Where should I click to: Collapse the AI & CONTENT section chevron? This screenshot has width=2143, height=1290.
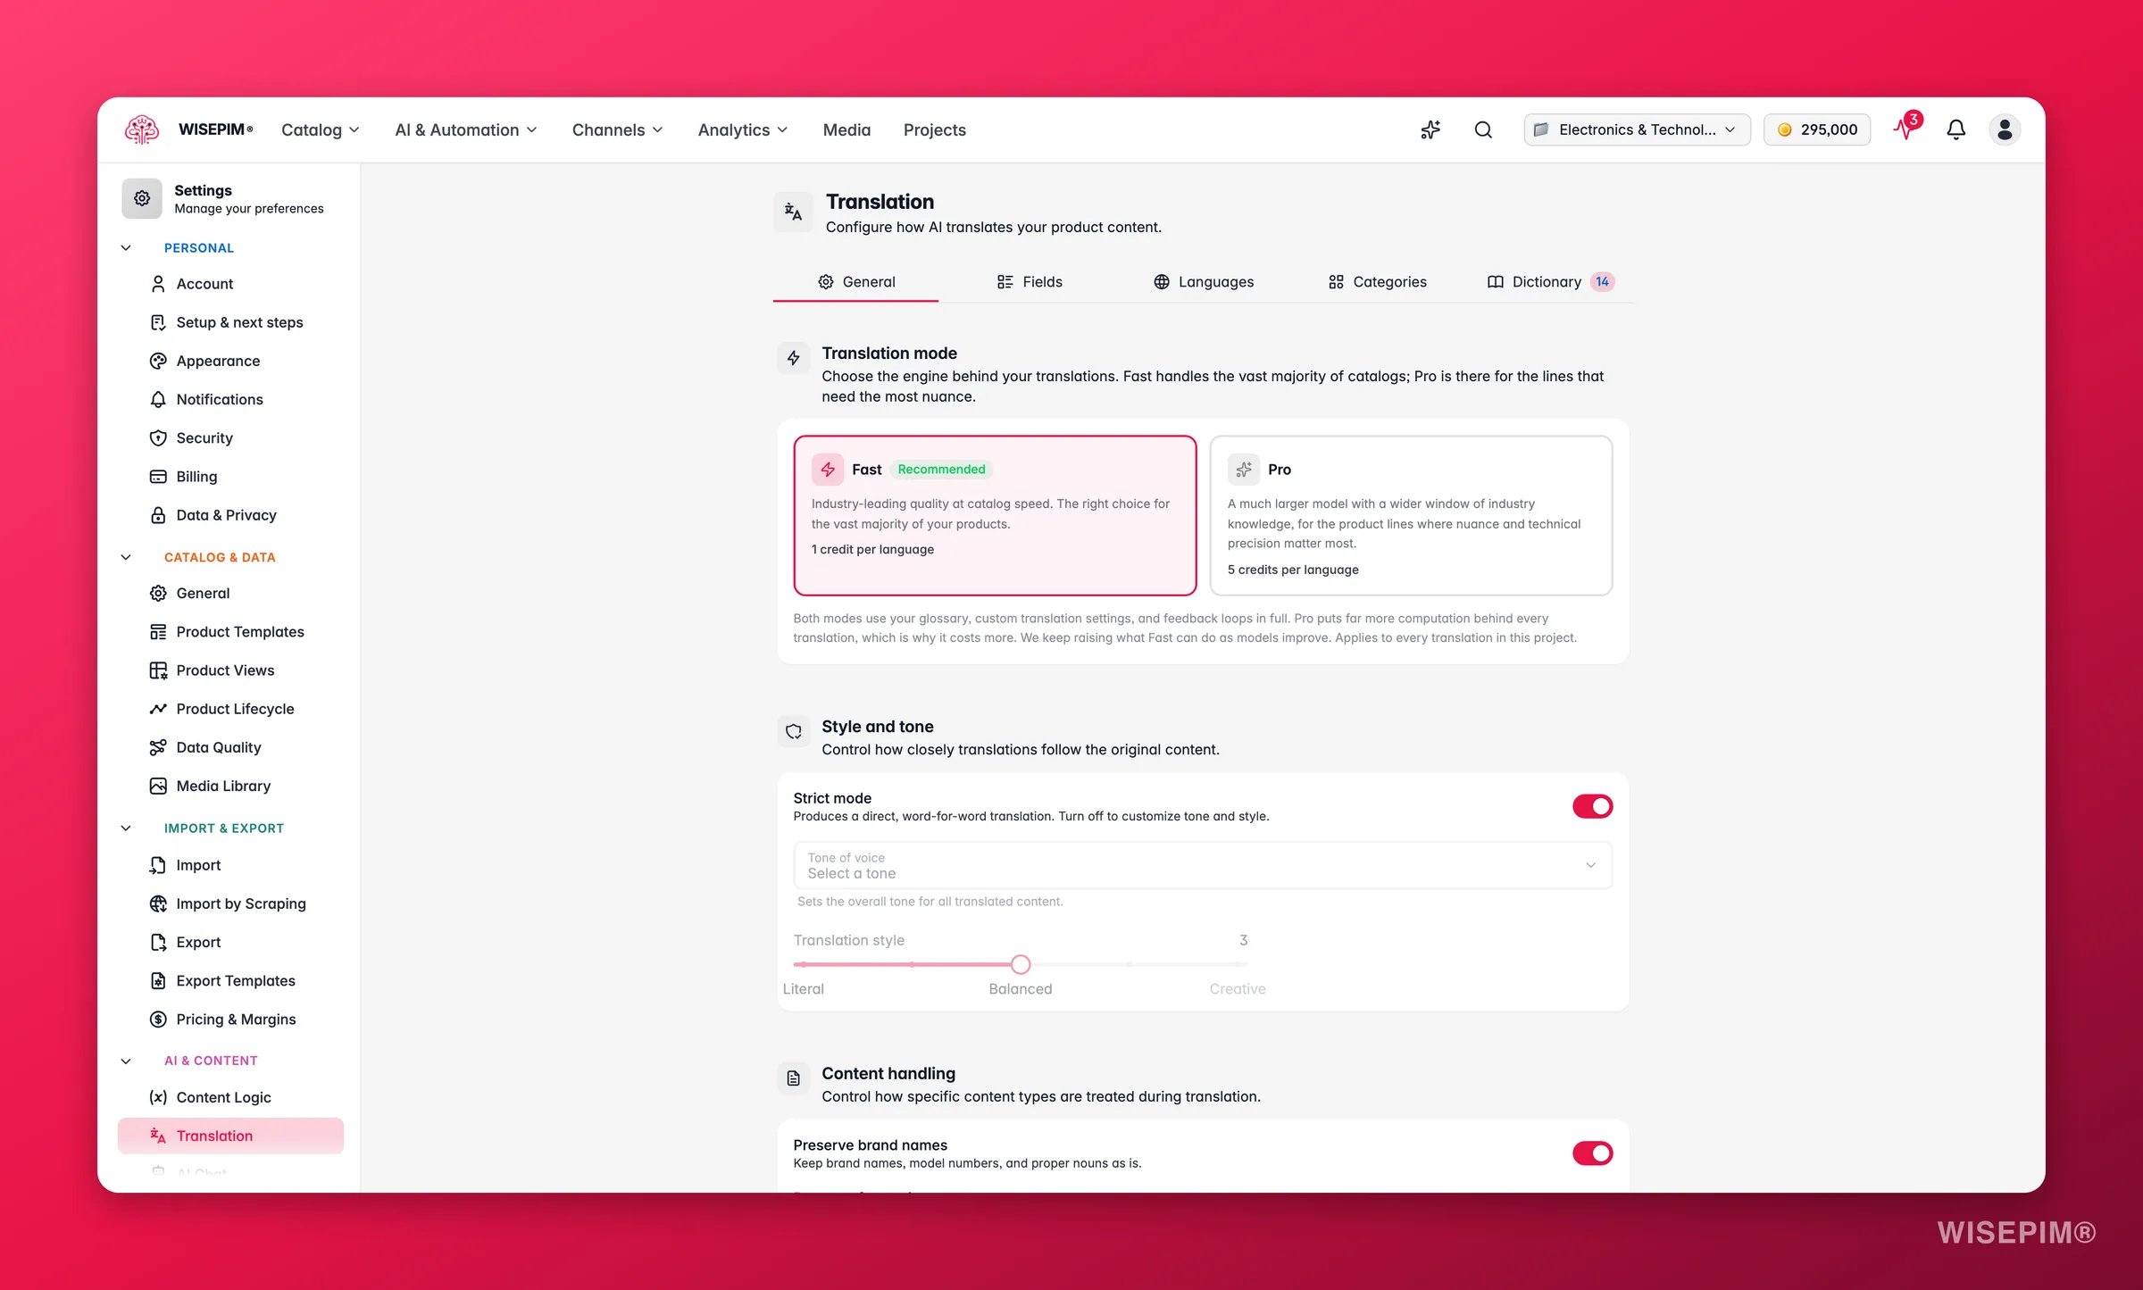tap(126, 1061)
